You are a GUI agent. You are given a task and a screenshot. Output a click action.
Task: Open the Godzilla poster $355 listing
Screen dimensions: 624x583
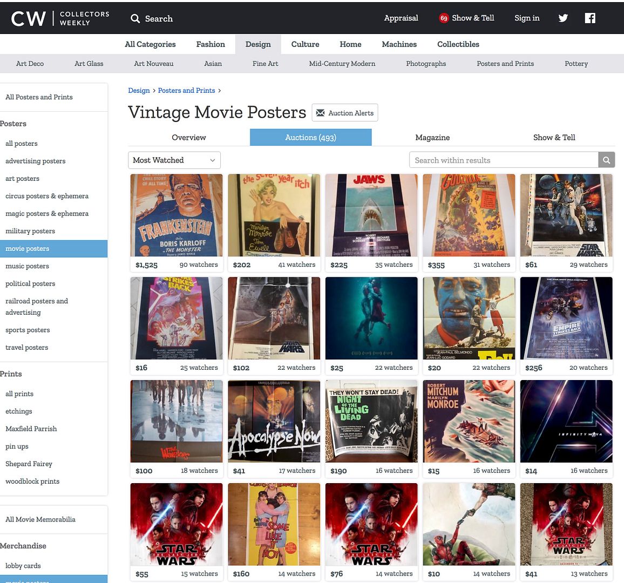pyautogui.click(x=469, y=223)
